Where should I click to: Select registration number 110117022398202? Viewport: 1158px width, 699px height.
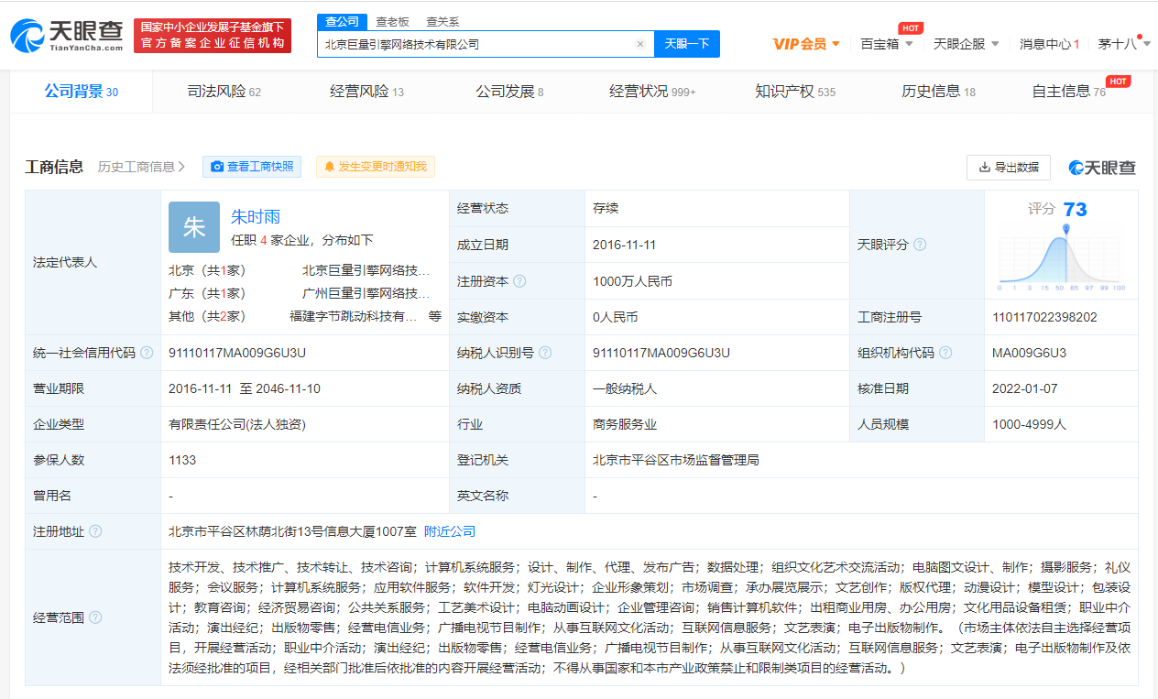(x=1044, y=317)
